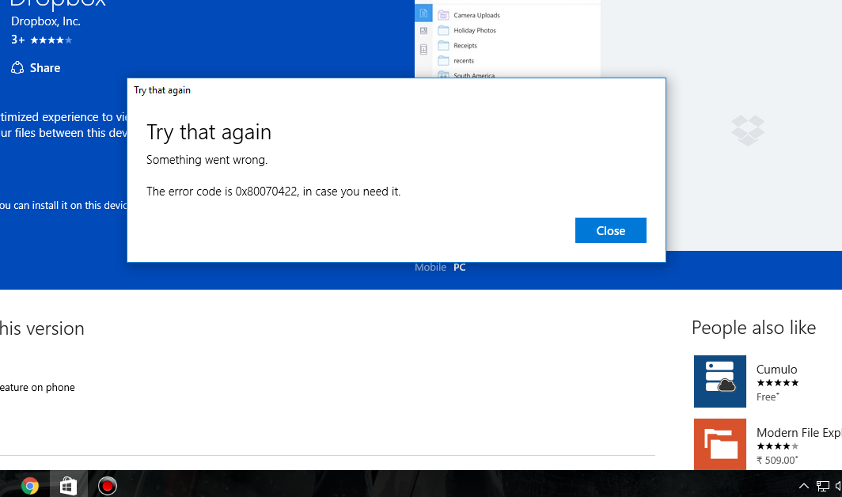Viewport: 842px width, 497px height.
Task: Open the Modern File Explorer title link
Action: (x=799, y=433)
